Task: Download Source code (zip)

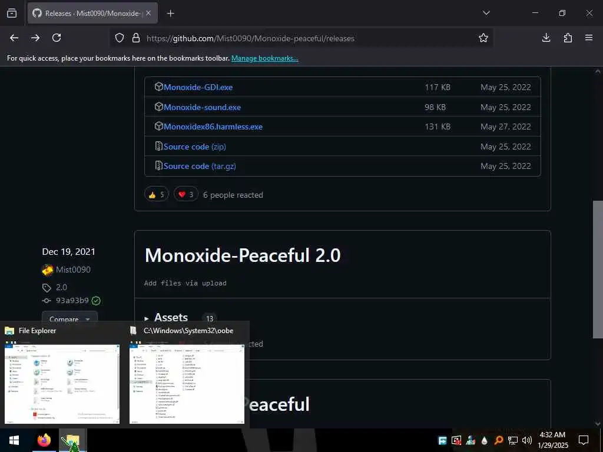Action: 194,147
